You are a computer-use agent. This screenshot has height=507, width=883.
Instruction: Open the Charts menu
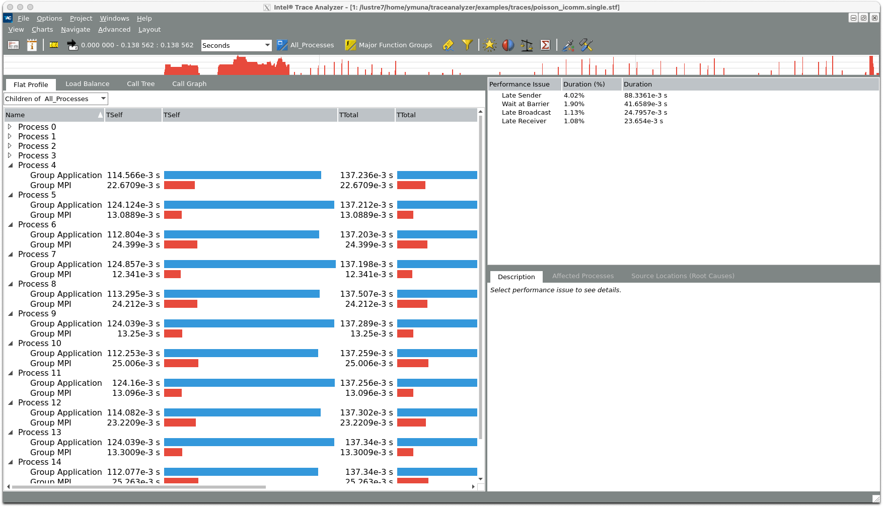click(42, 30)
